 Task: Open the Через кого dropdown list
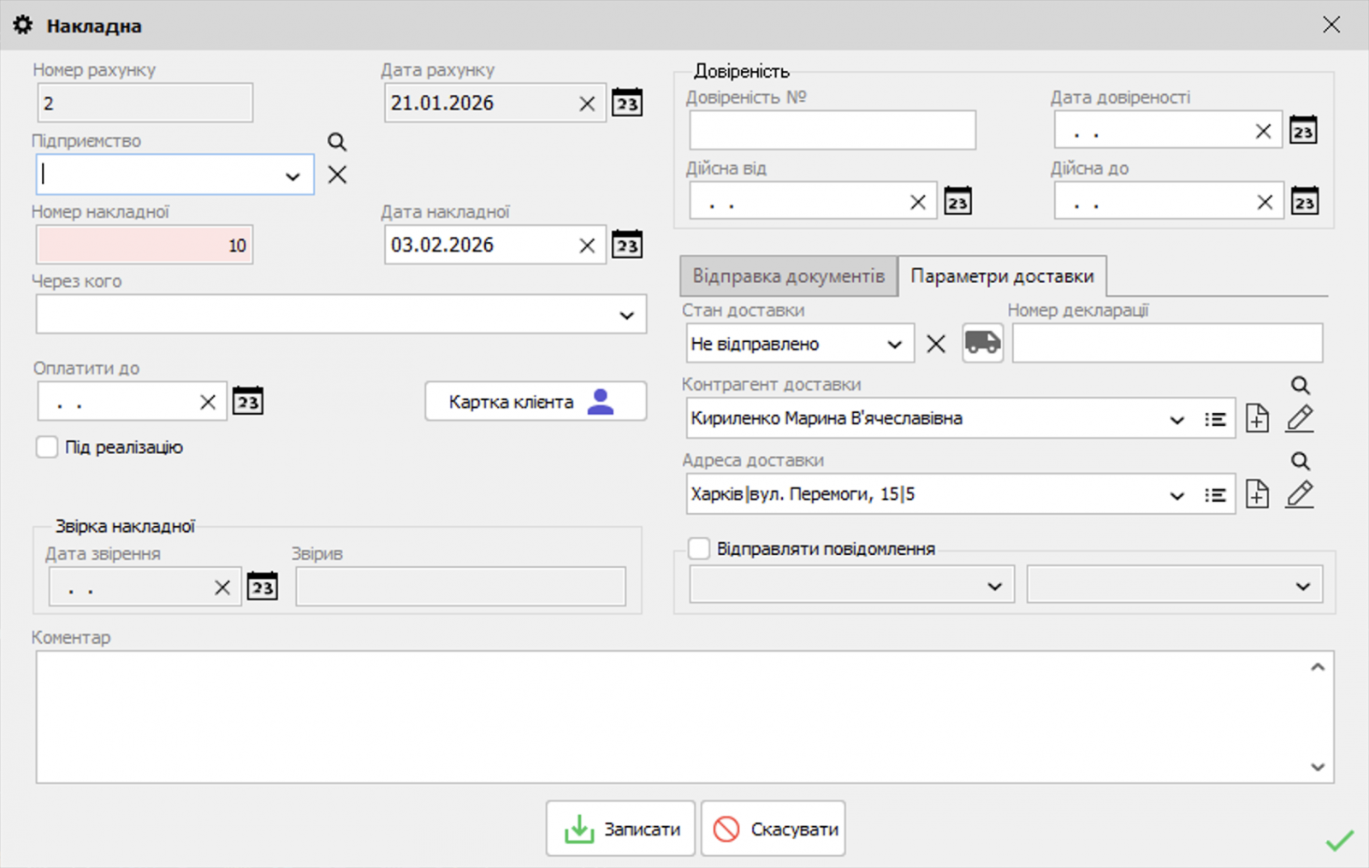626,316
